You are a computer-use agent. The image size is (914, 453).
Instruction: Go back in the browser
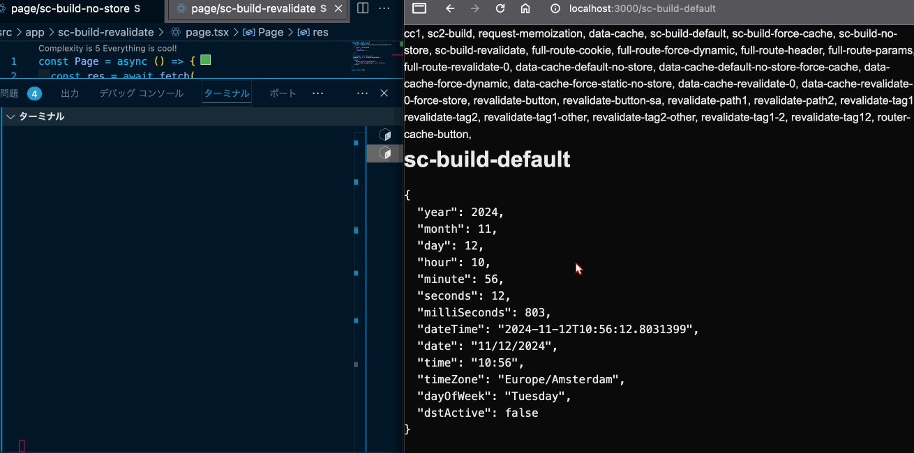(x=450, y=8)
